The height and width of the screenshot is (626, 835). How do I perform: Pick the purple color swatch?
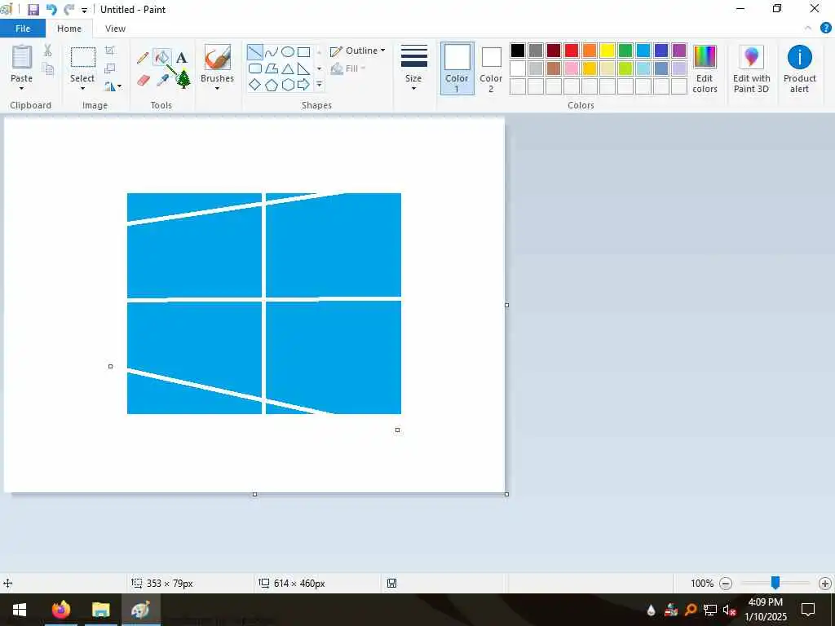point(679,51)
